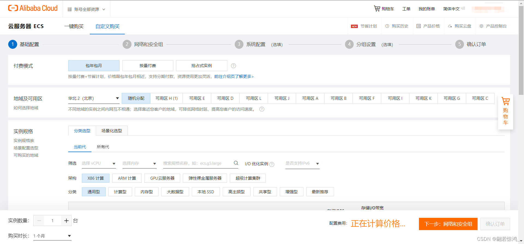Open the 选择内存 filter dropdown

tap(139, 163)
